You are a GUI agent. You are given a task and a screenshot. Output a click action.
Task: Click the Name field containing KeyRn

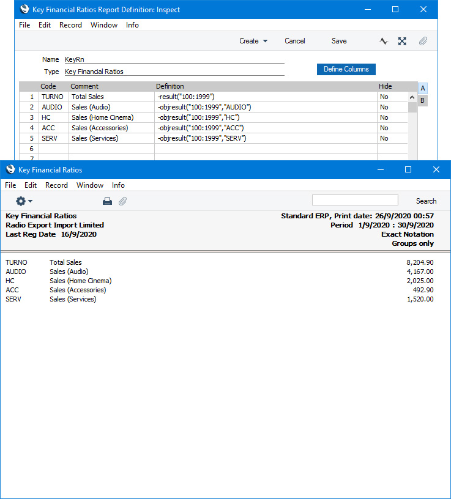point(174,59)
